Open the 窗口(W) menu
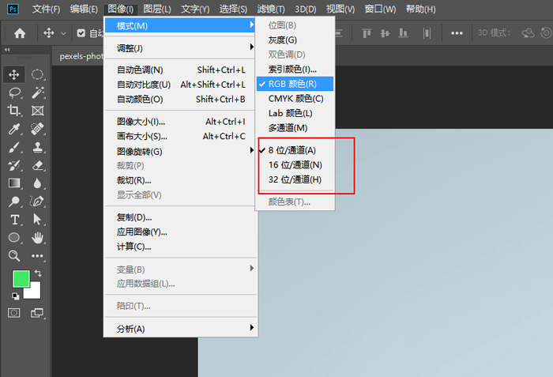Viewport: 553px width, 377px height. [380, 9]
